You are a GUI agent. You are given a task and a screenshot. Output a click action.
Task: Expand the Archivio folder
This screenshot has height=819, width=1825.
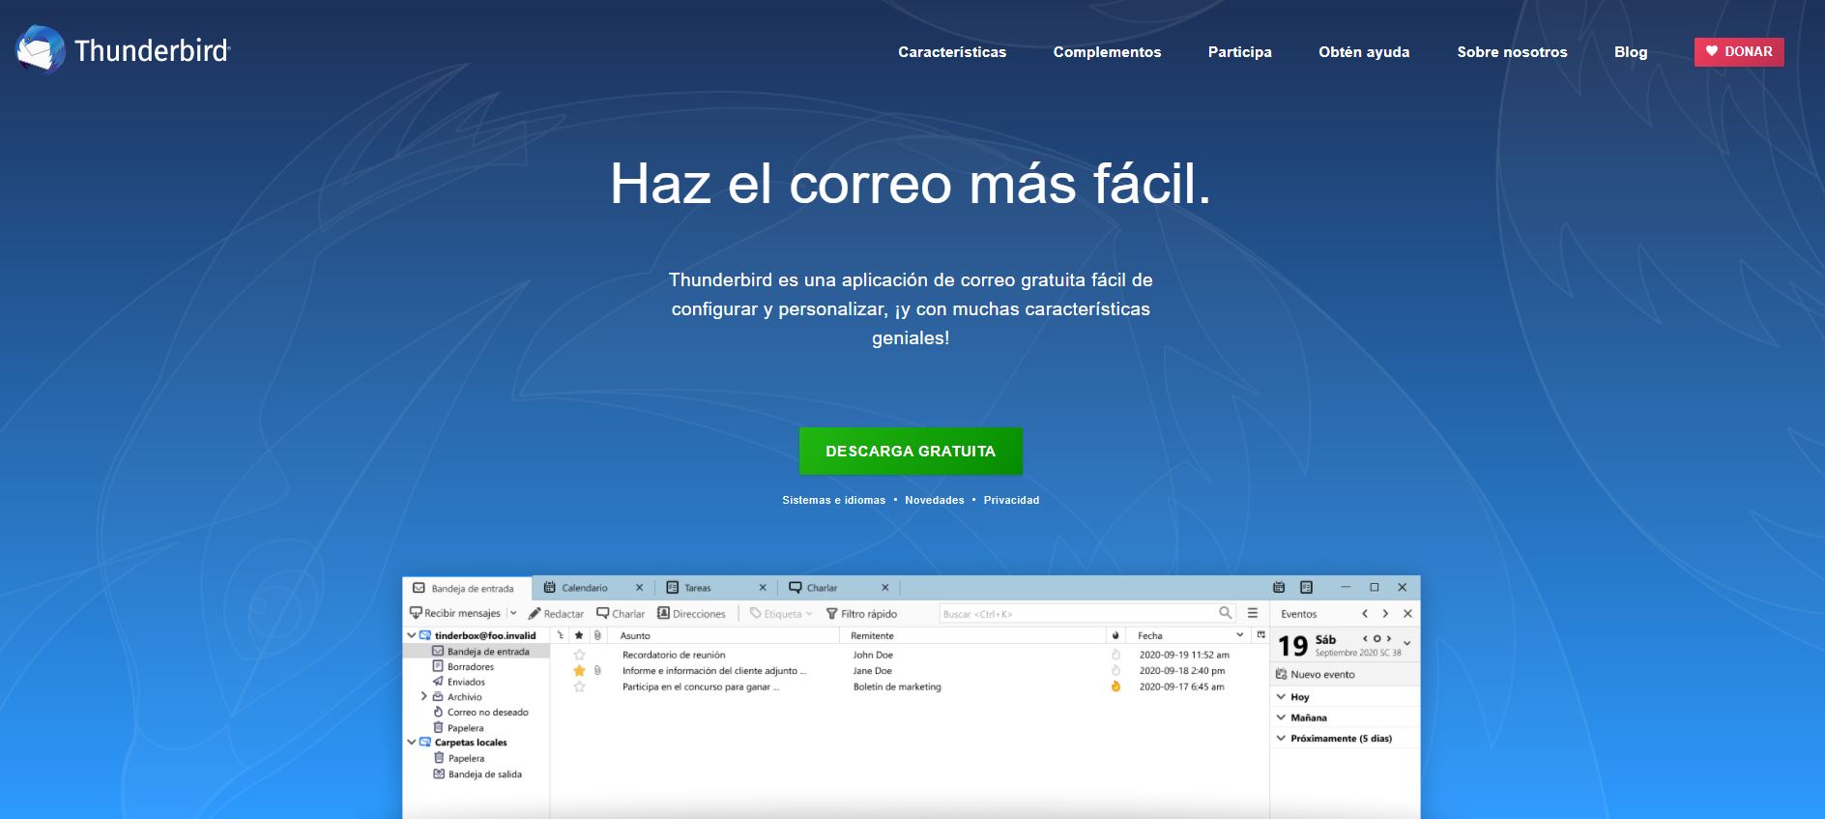(423, 696)
